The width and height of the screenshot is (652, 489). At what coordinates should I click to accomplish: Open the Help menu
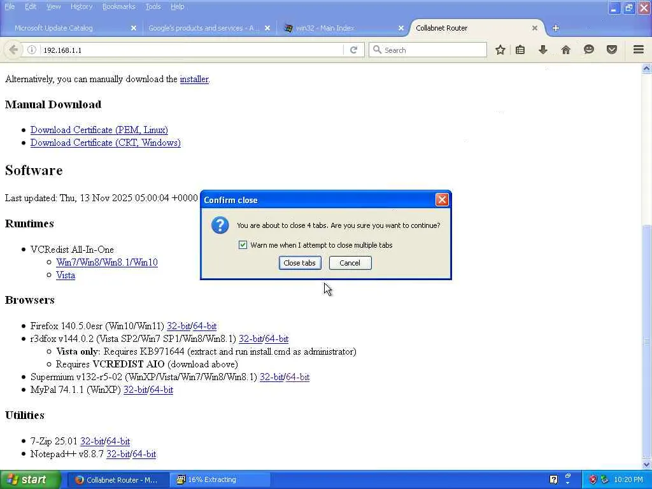point(178,6)
